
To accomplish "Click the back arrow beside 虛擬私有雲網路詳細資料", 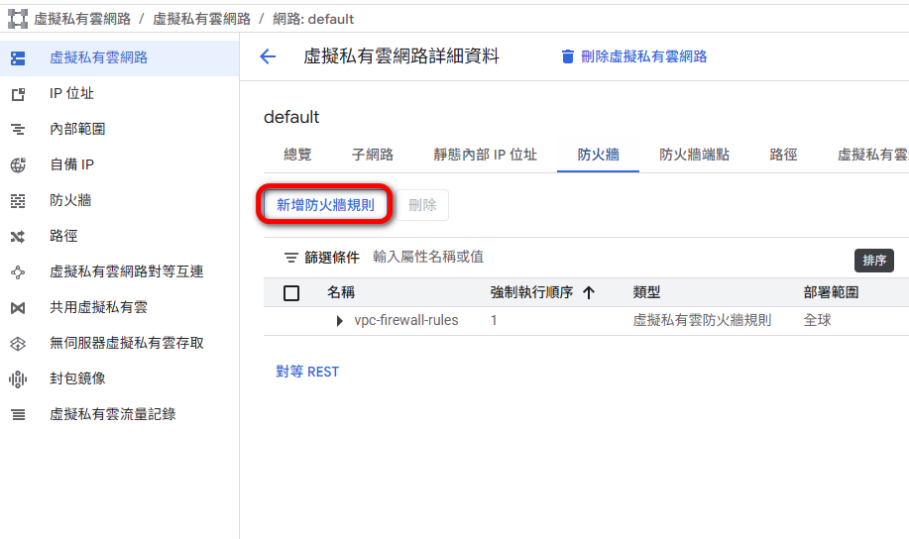I will point(268,56).
